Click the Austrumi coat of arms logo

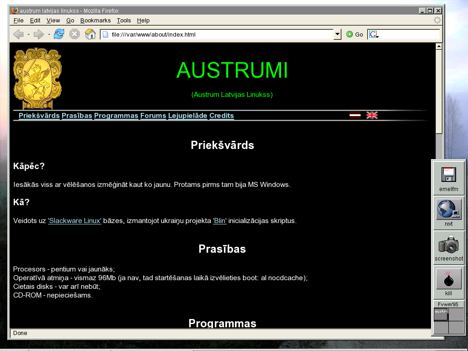click(37, 79)
